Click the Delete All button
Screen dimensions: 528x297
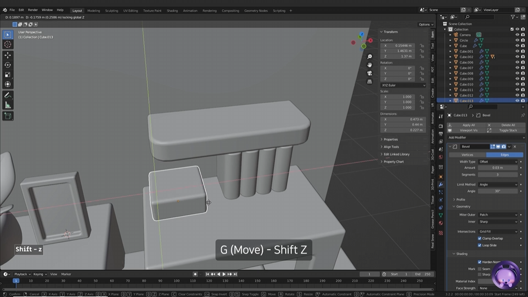point(506,125)
